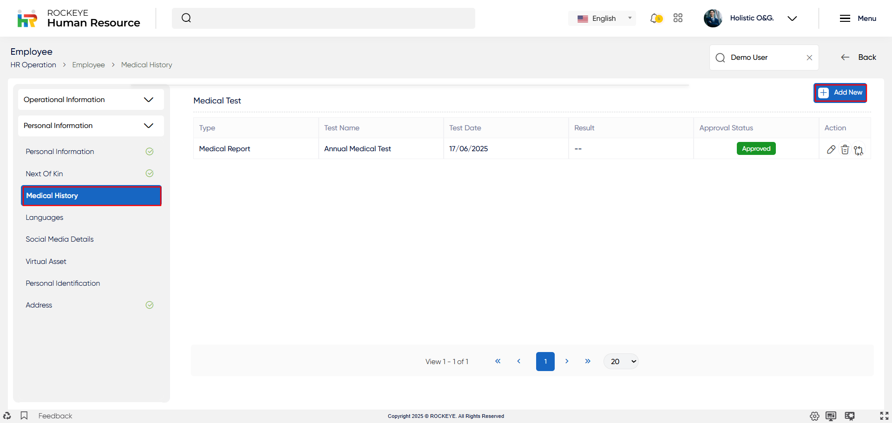
Task: Click the Test Date column header
Action: coord(506,128)
